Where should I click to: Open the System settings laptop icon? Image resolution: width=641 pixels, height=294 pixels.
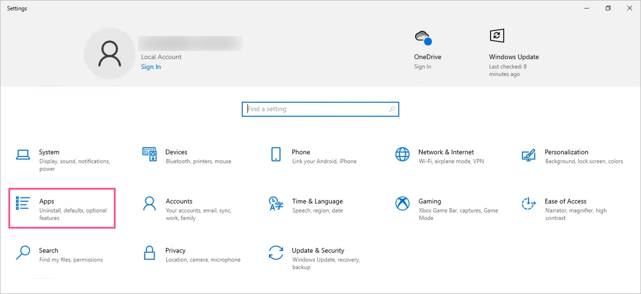point(23,154)
